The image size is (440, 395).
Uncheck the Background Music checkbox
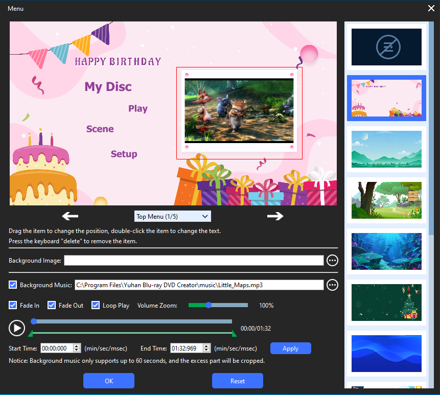[13, 285]
